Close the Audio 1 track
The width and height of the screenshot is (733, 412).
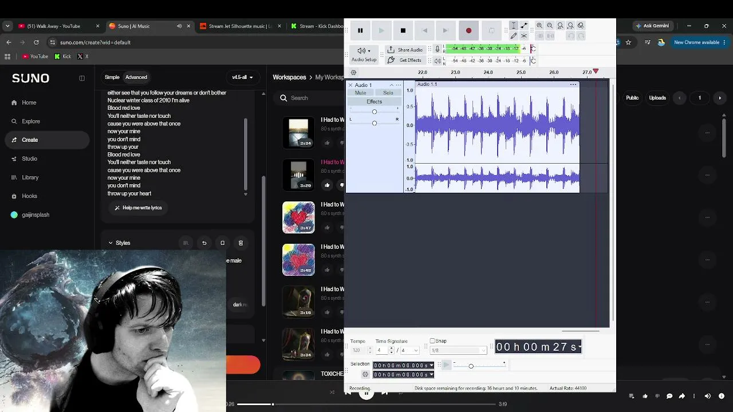point(350,85)
